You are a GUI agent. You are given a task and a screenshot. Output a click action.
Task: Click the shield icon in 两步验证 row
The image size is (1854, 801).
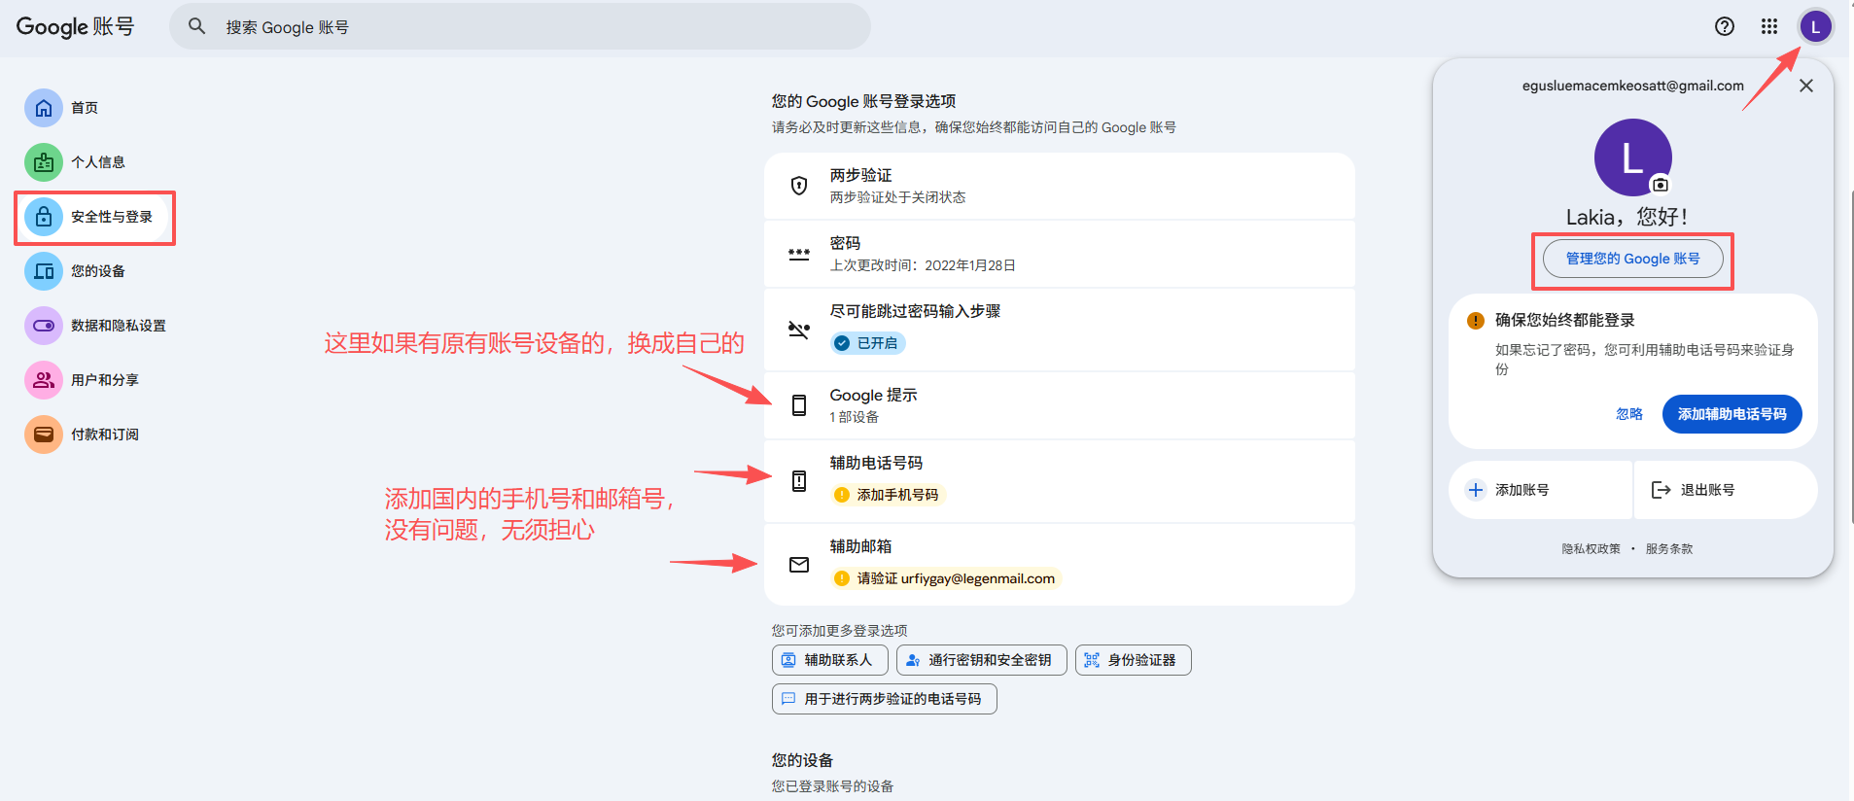pyautogui.click(x=799, y=186)
